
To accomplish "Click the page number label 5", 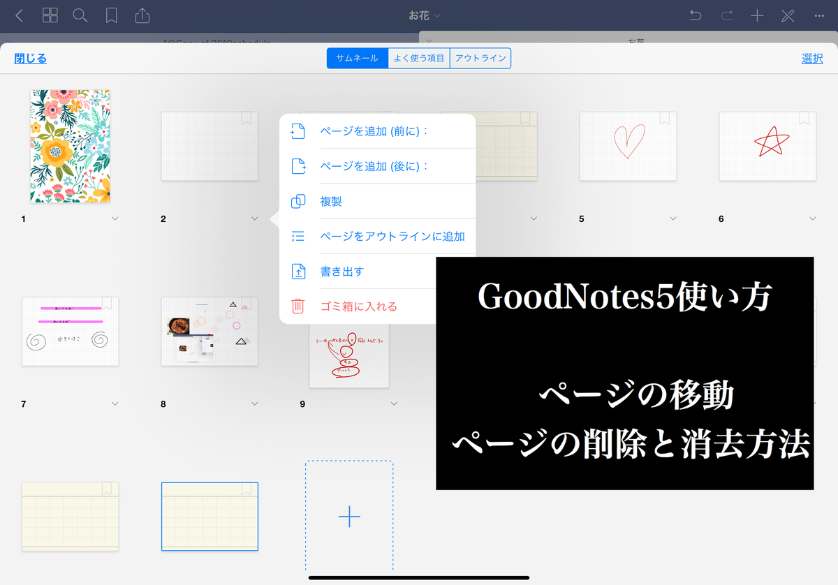I will (581, 219).
